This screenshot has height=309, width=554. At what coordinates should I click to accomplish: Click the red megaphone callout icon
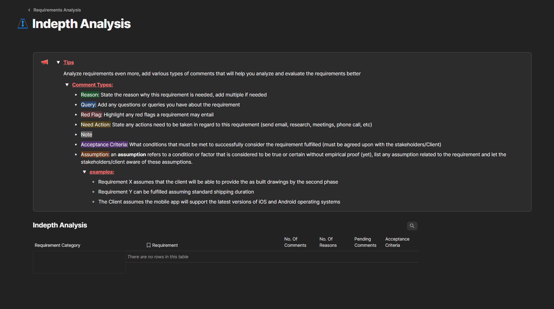coord(45,62)
